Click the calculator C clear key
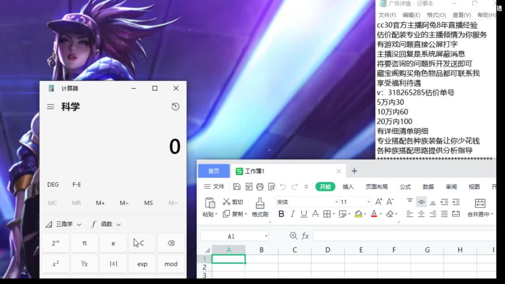 pyautogui.click(x=142, y=243)
